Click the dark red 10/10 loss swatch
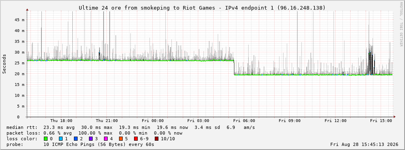 157,139
